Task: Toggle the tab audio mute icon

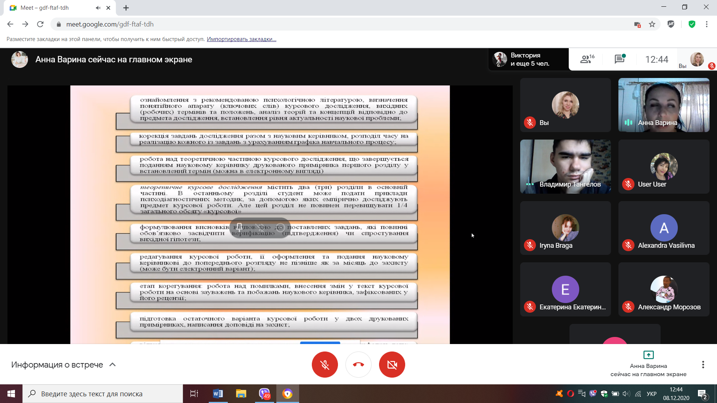Action: (98, 8)
